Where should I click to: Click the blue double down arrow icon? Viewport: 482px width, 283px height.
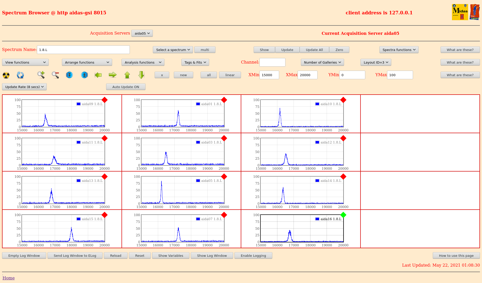tap(69, 75)
